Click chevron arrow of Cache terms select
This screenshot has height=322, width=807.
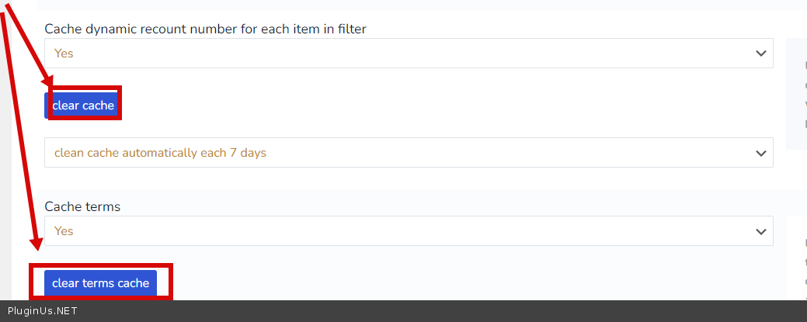[760, 231]
